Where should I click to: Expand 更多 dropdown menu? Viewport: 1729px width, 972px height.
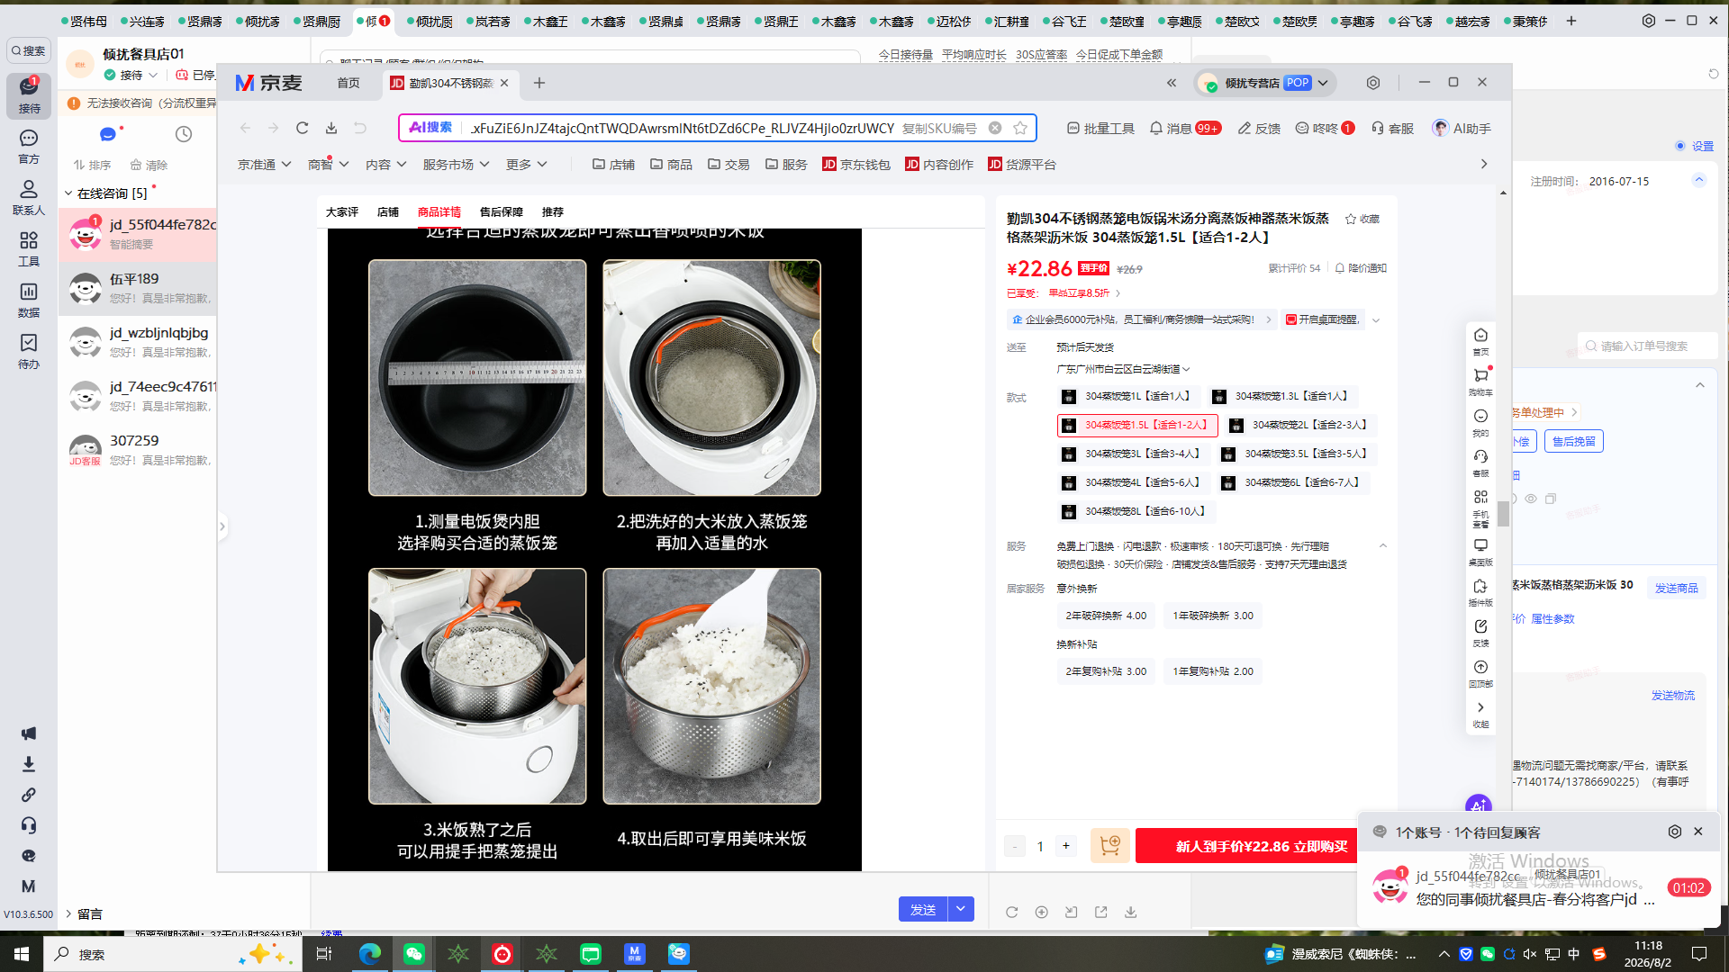point(527,165)
